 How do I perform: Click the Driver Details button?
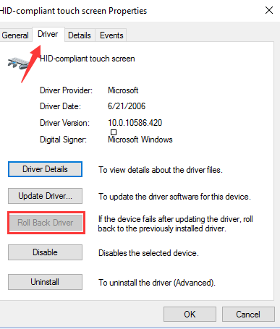(45, 169)
